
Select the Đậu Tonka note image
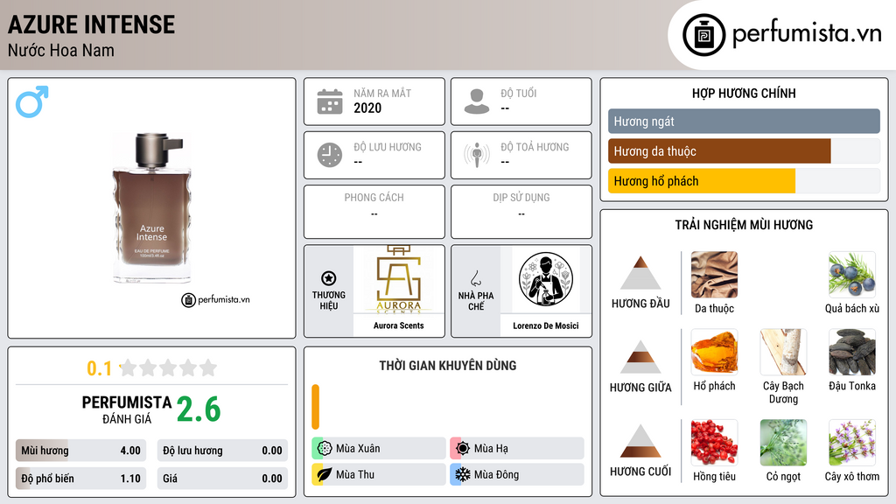click(x=852, y=352)
